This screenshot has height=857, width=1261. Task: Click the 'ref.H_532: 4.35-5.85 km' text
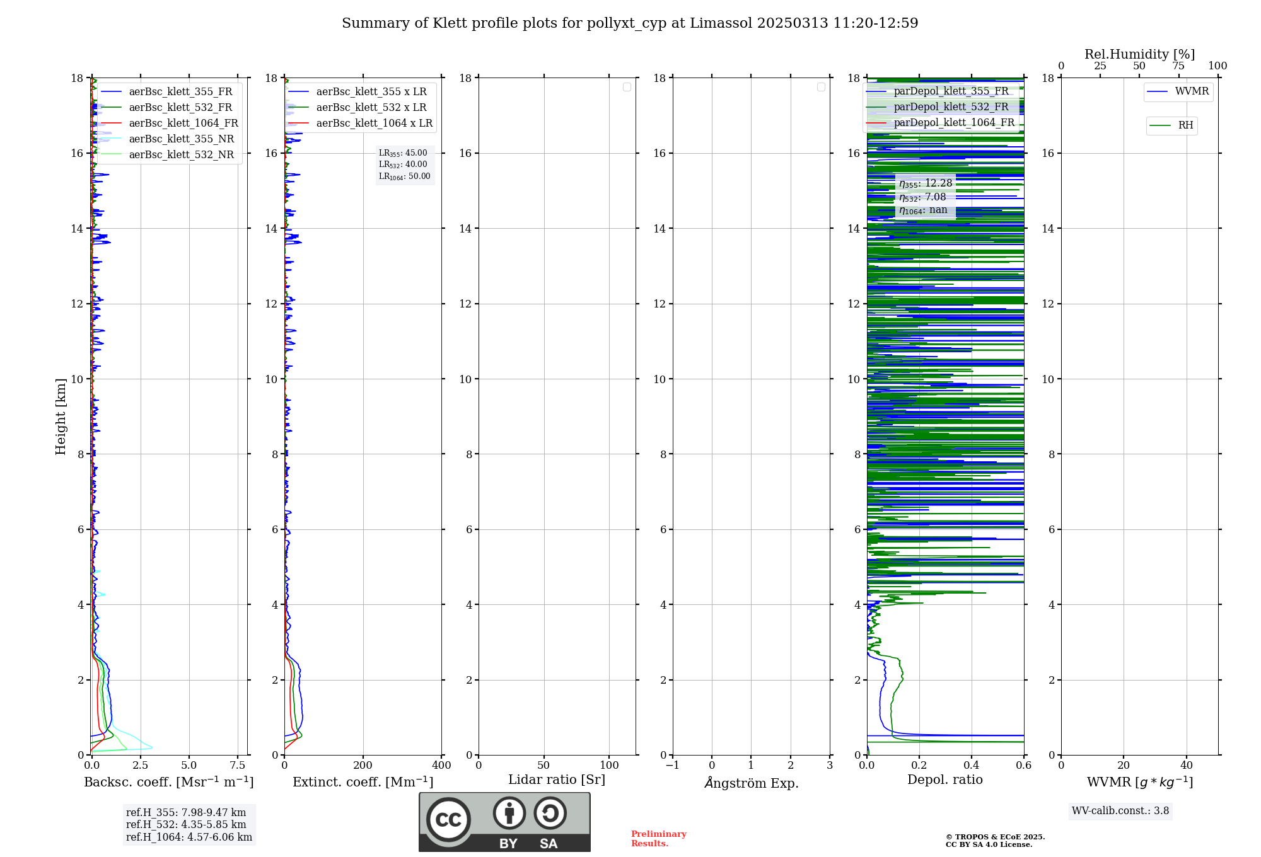186,825
